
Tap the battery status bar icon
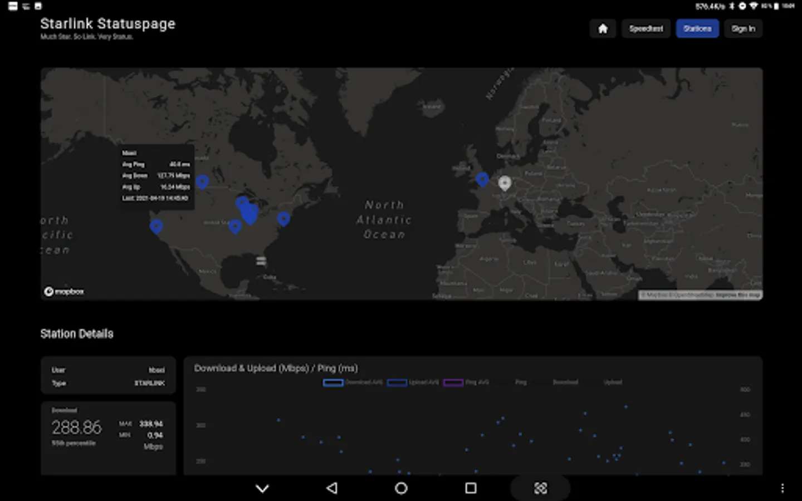776,6
